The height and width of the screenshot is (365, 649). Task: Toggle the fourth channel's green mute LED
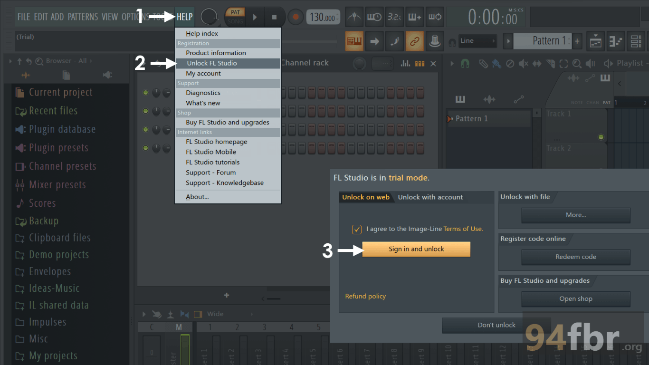(x=145, y=148)
